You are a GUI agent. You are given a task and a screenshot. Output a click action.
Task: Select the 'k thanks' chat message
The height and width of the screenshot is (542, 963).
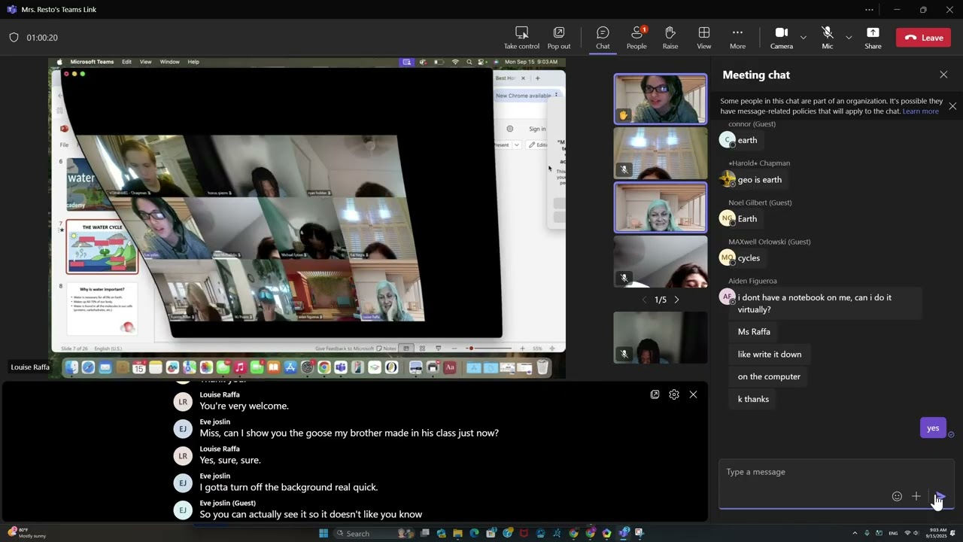753,399
